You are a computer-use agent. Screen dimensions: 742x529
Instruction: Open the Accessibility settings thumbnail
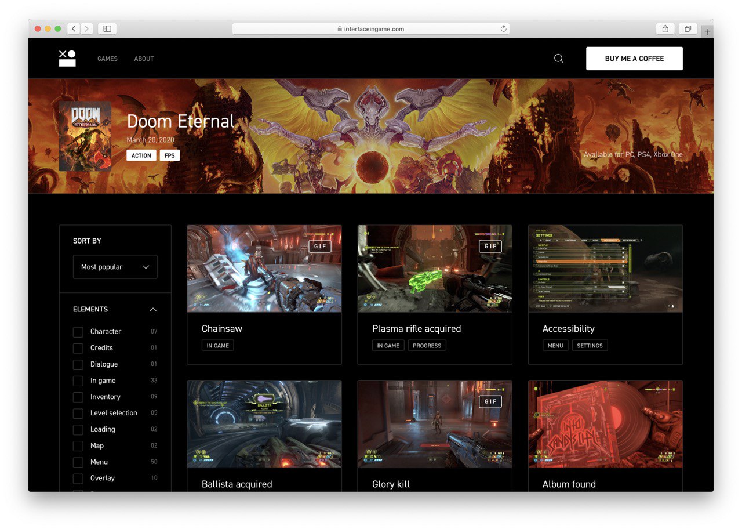pos(605,269)
